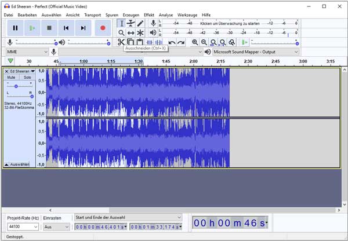The height and width of the screenshot is (241, 348).
Task: Undo the last action
Action: pos(172,42)
